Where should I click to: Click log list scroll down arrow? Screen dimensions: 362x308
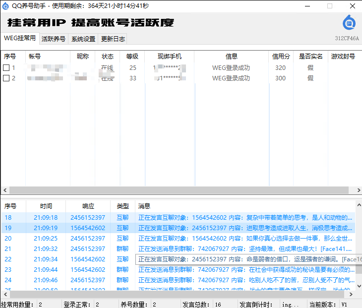tap(359, 286)
